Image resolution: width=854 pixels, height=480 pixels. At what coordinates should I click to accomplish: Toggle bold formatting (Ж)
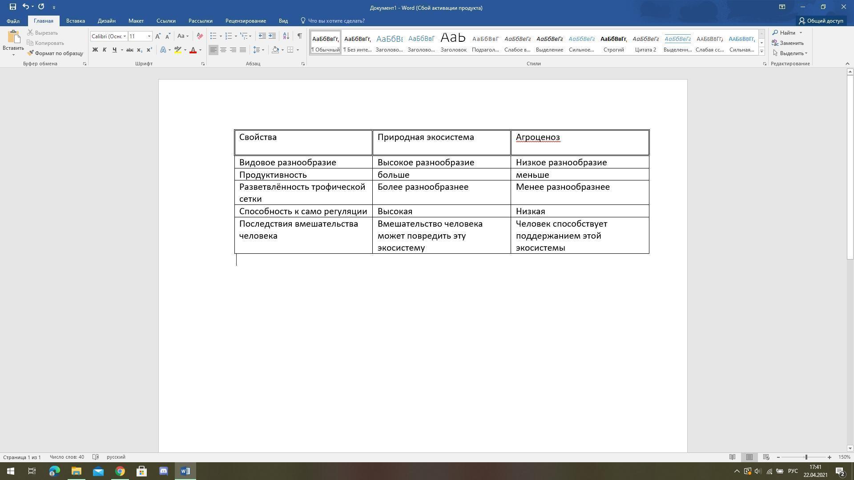(95, 50)
